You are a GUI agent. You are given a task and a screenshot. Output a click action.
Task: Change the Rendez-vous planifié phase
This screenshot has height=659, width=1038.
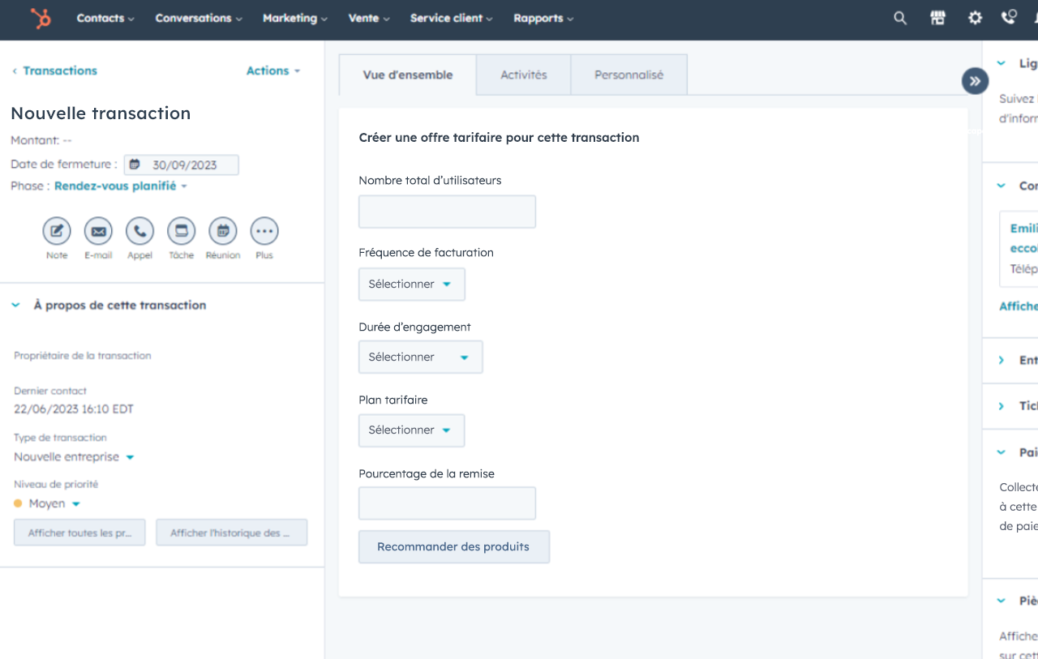tap(120, 186)
